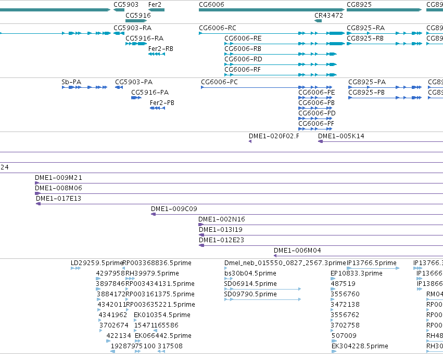Viewport: 443px width, 354px height.
Task: Click the CG5903 gene label
Action: pos(126,5)
